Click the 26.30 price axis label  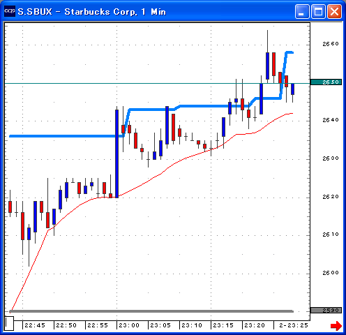331,158
